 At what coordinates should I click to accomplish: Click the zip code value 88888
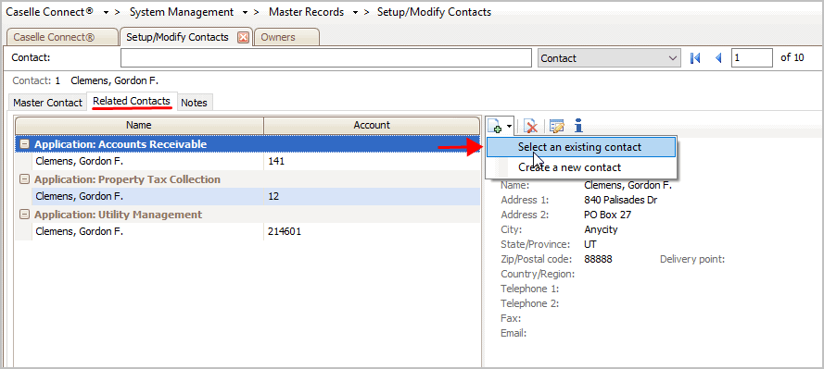(x=598, y=259)
